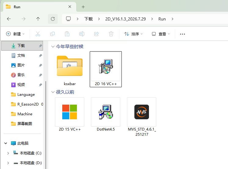Click the 今年早些时候 group header text
The height and width of the screenshot is (169, 228).
click(x=70, y=46)
